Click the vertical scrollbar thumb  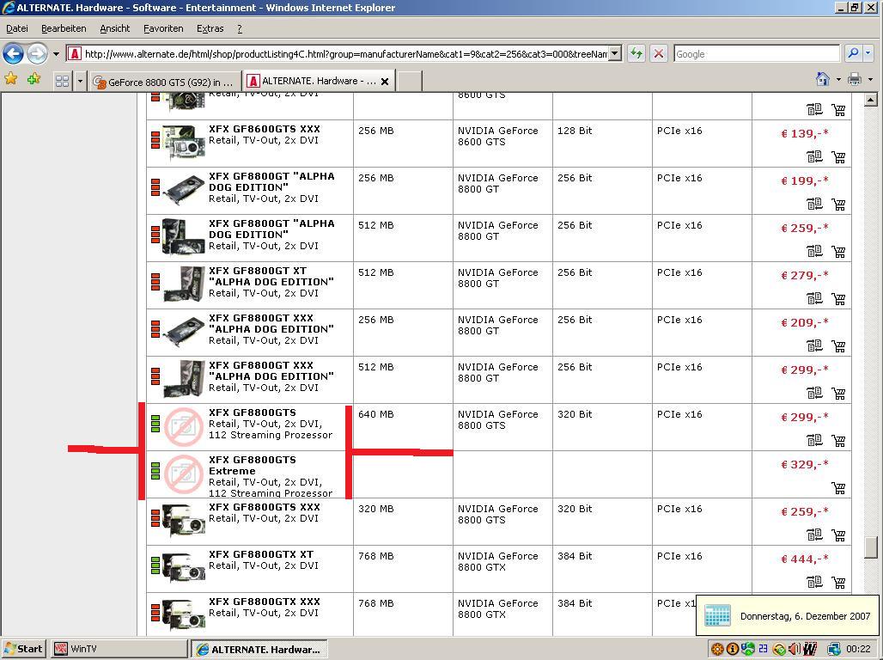[871, 547]
